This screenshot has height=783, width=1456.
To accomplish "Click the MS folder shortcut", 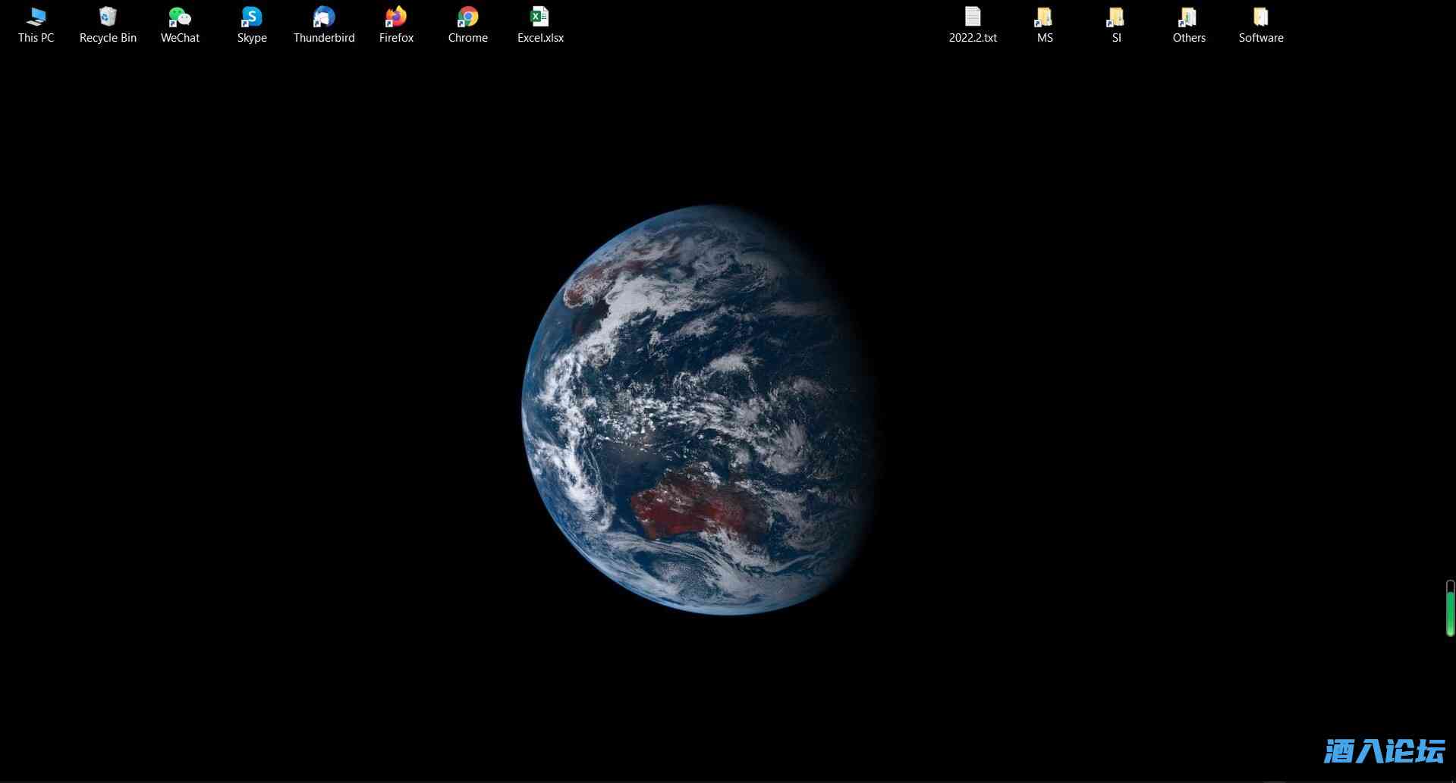I will [1045, 17].
